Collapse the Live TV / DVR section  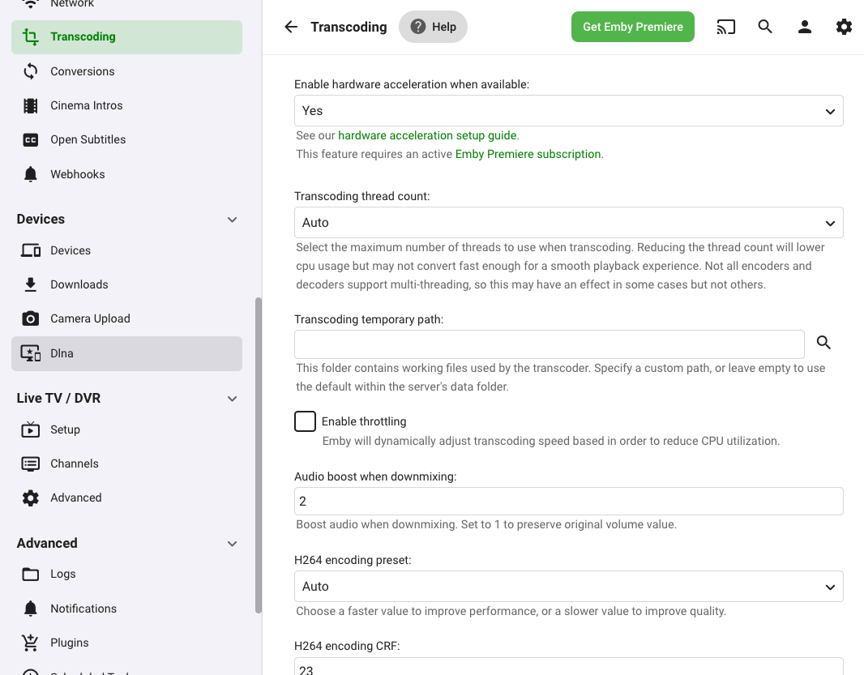232,399
